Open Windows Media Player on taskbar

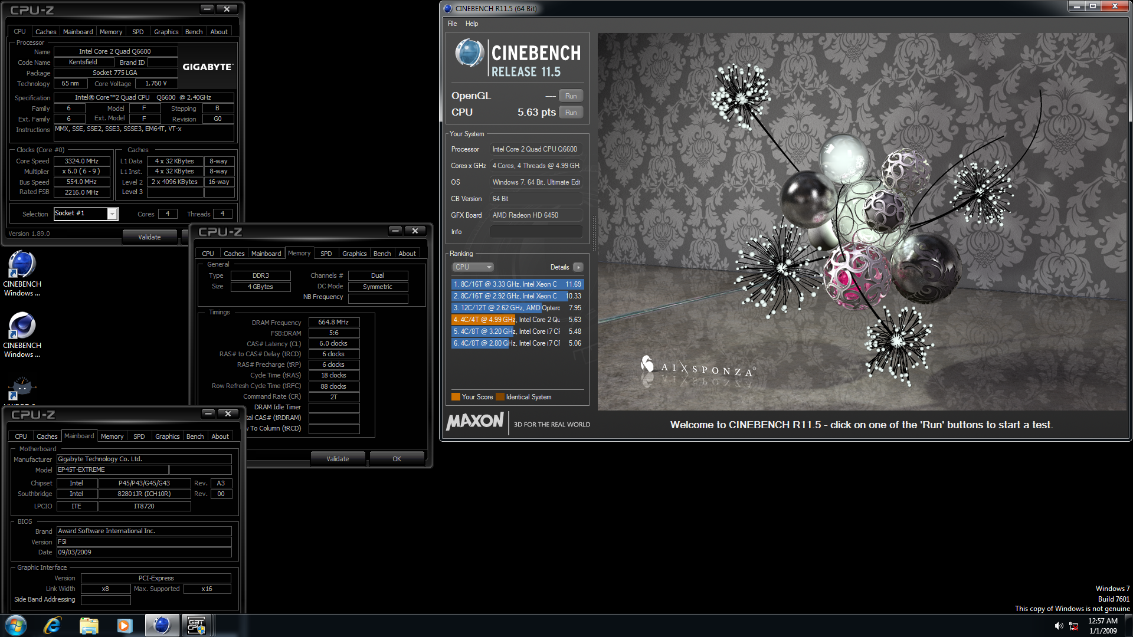coord(125,625)
